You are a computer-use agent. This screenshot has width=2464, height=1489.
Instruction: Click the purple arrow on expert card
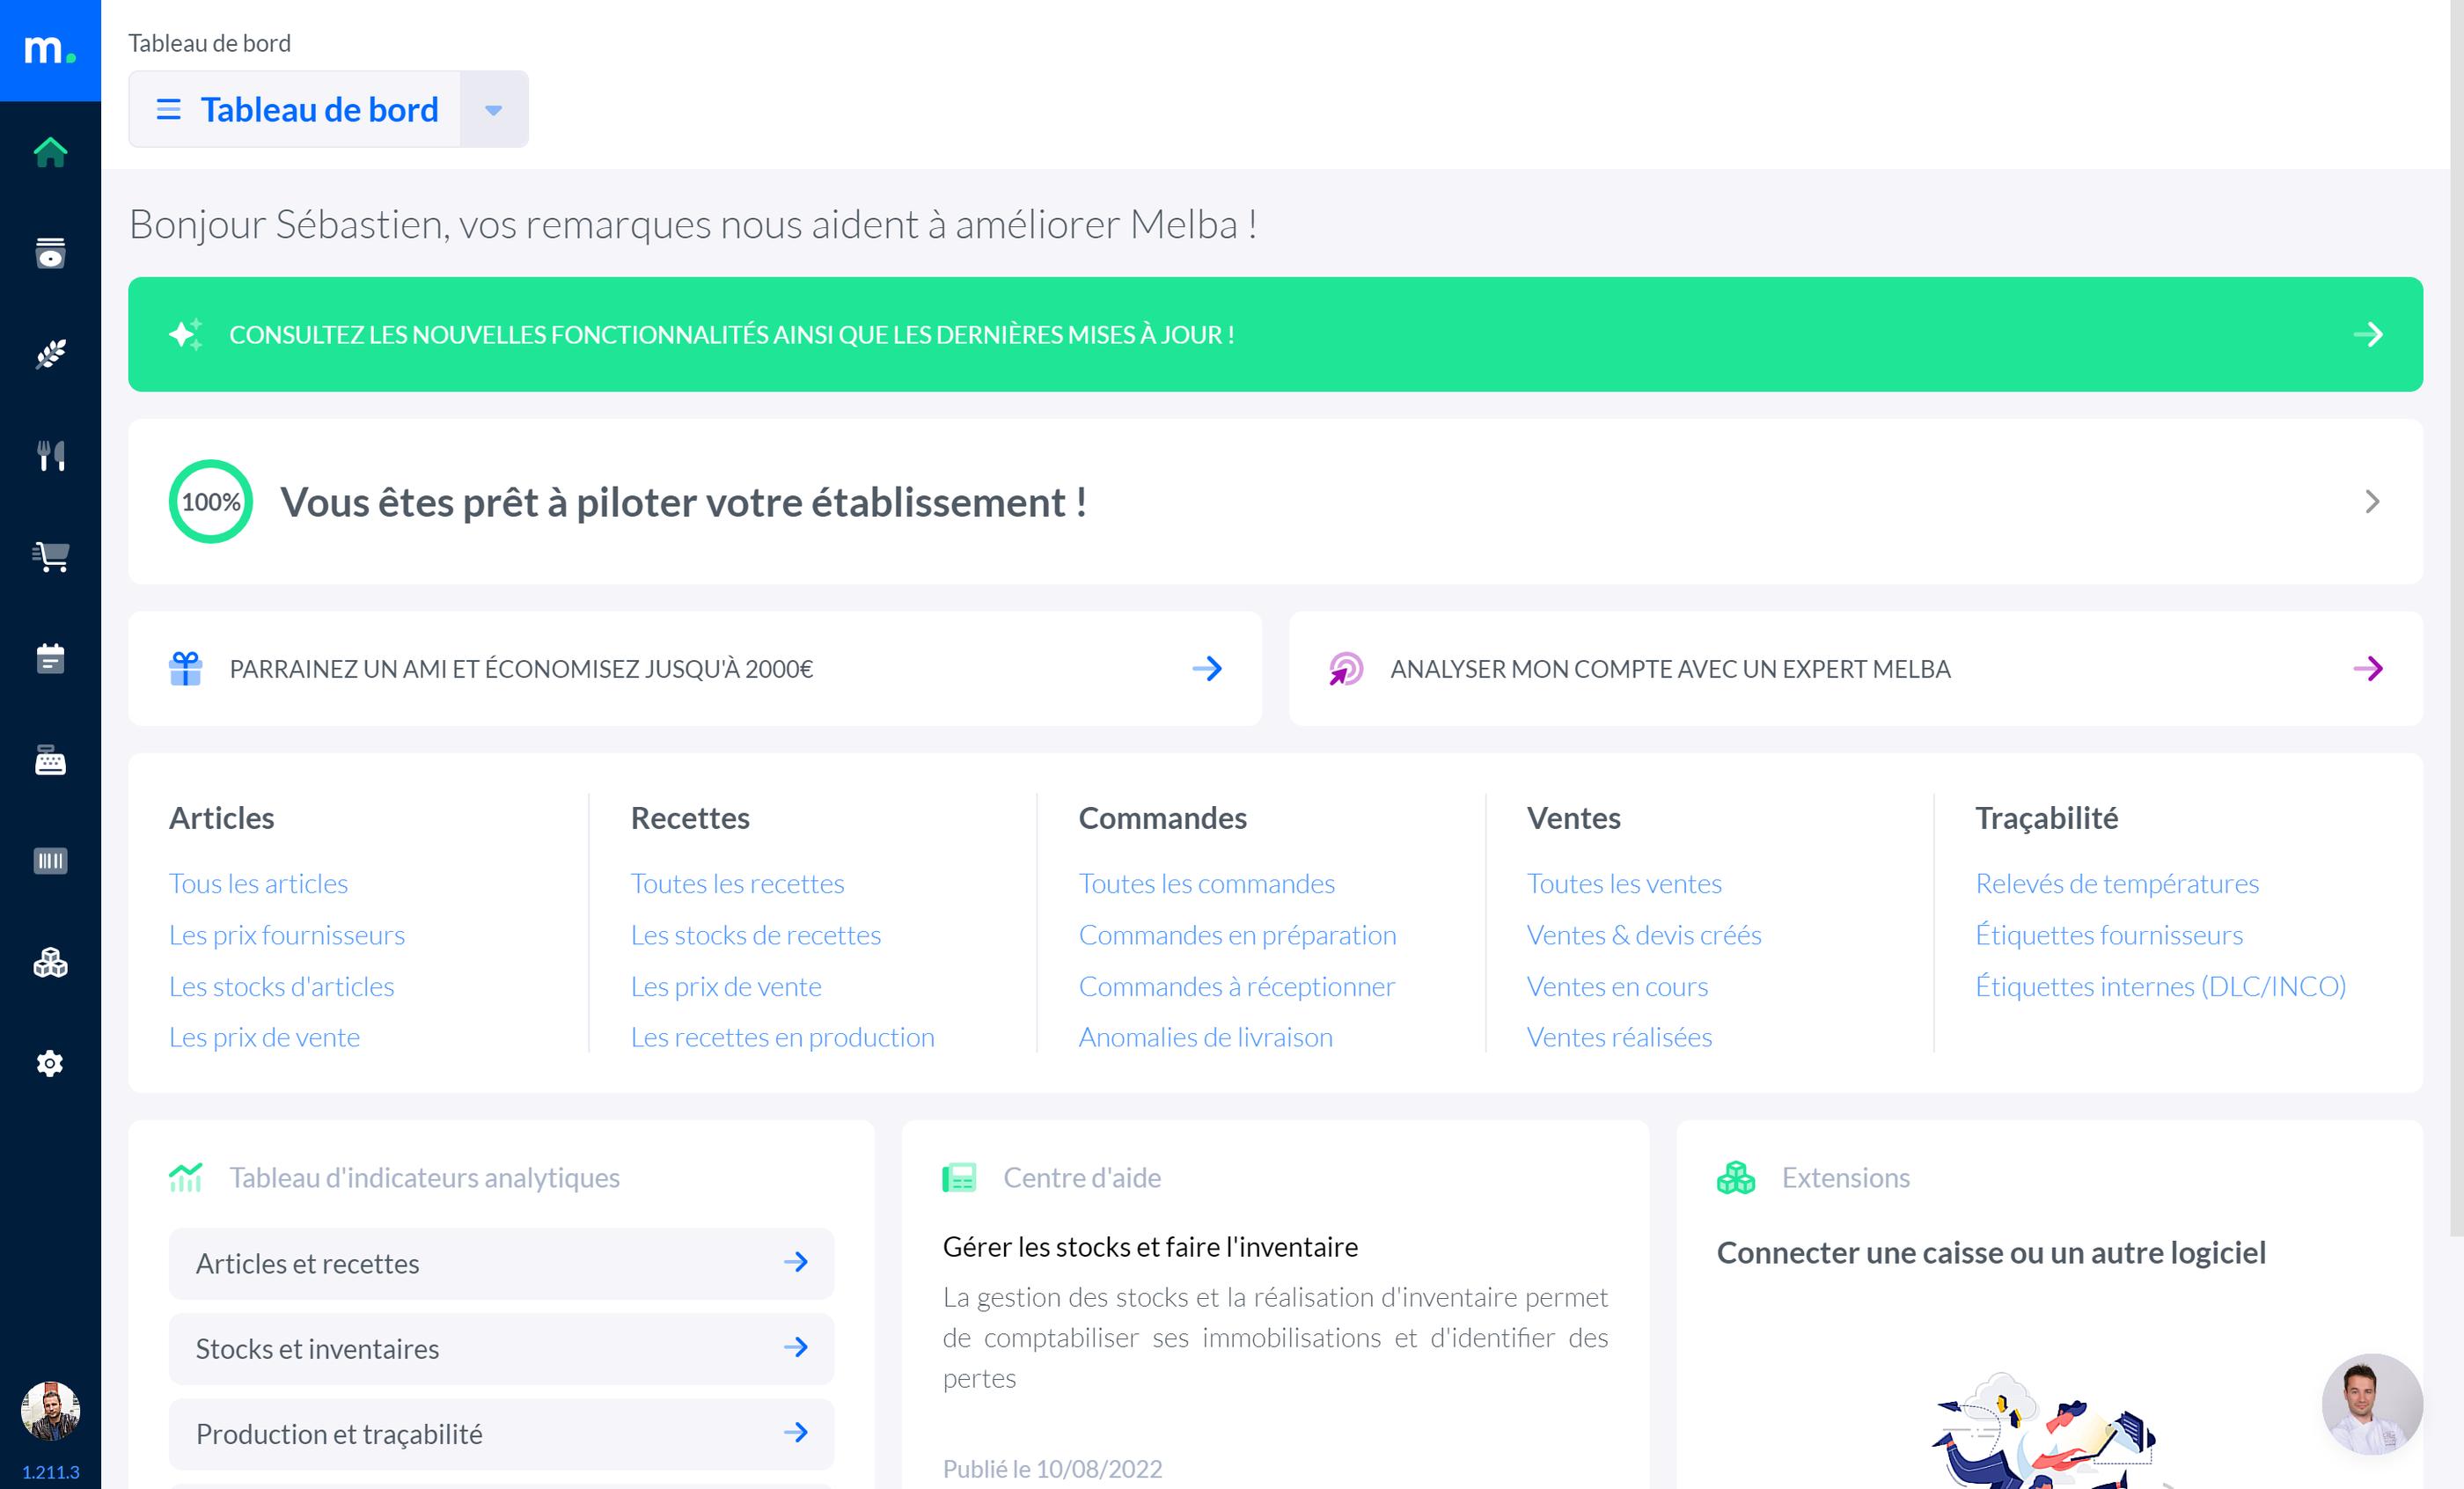(x=2368, y=668)
